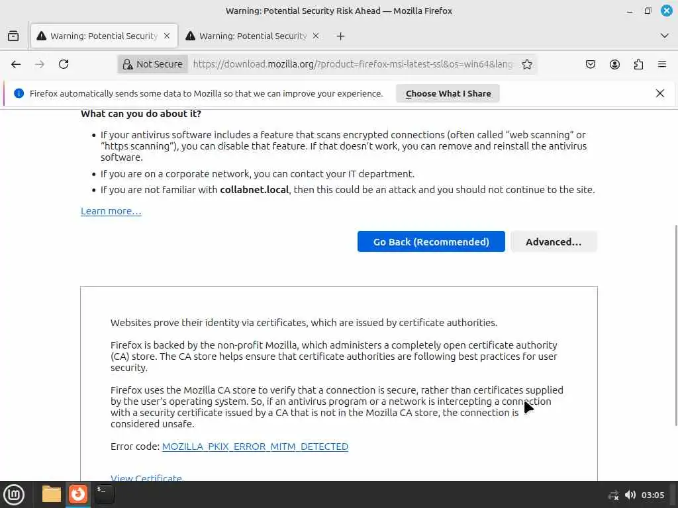Viewport: 678px width, 508px height.
Task: Click into the address bar URL field
Action: pos(352,64)
